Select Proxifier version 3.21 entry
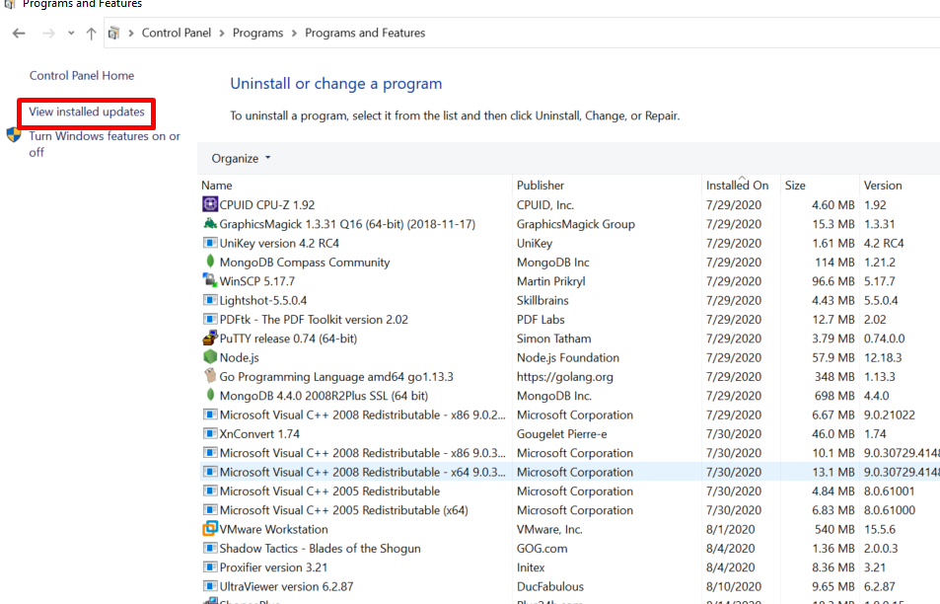The image size is (940, 604). pos(273,567)
